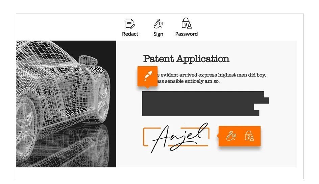Click the Sign text label
Viewport: 319px width, 184px height.
point(158,34)
